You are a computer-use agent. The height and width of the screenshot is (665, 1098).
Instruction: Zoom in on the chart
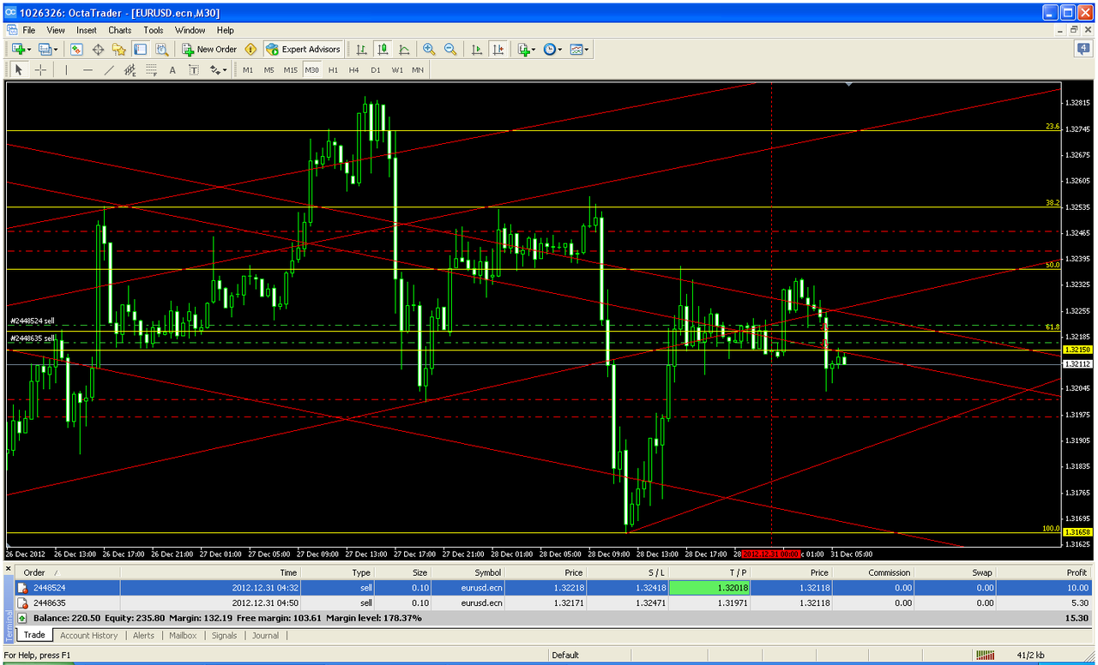[429, 49]
